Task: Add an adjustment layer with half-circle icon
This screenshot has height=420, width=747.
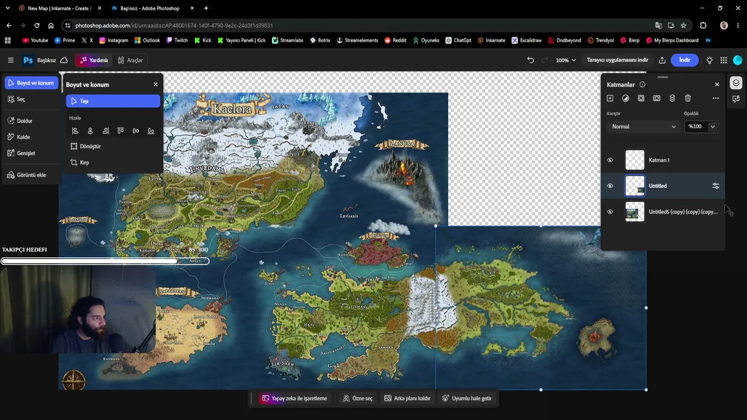Action: pos(626,98)
